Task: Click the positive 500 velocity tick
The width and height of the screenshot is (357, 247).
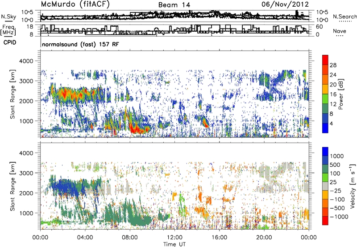Action: point(335,165)
